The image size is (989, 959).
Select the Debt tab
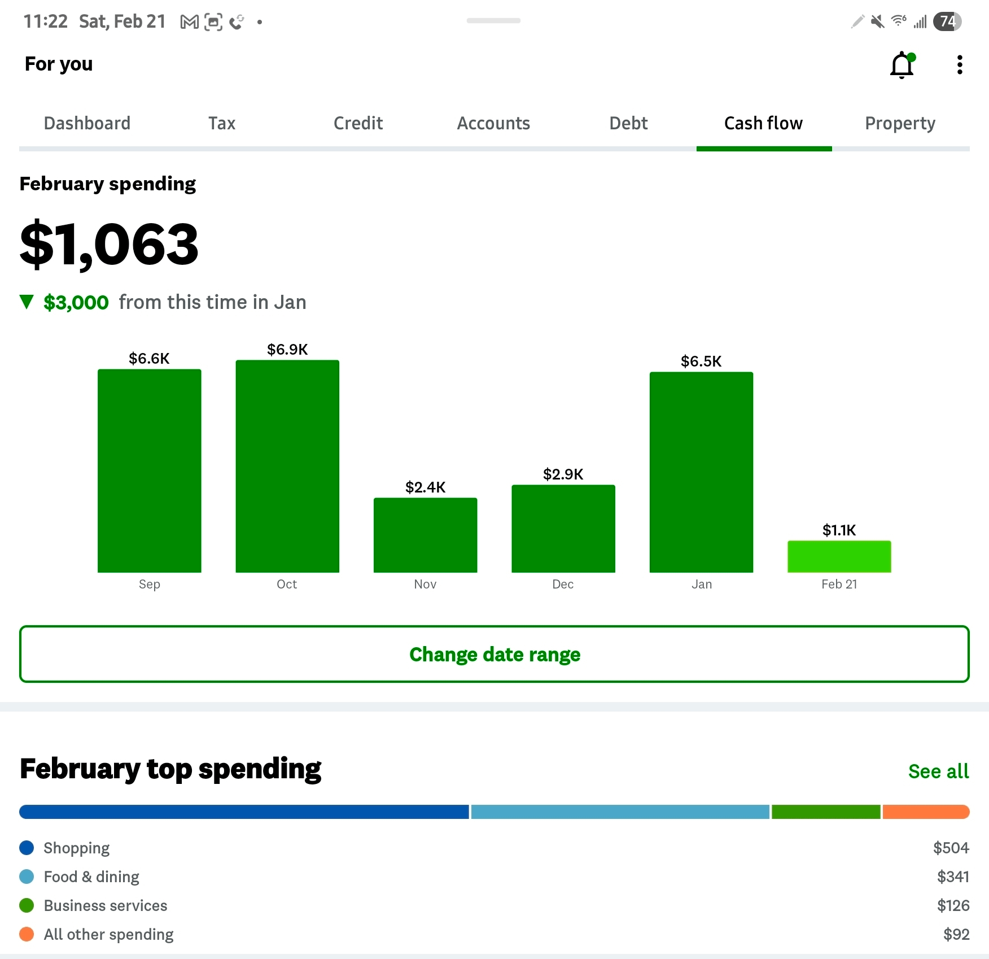(628, 123)
